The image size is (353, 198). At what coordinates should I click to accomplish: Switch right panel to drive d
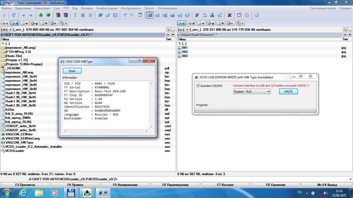click(191, 23)
